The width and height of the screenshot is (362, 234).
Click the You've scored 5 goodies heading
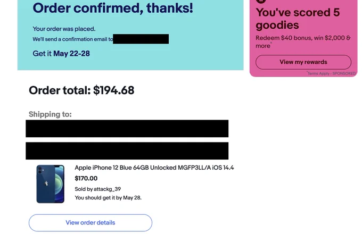coord(298,19)
